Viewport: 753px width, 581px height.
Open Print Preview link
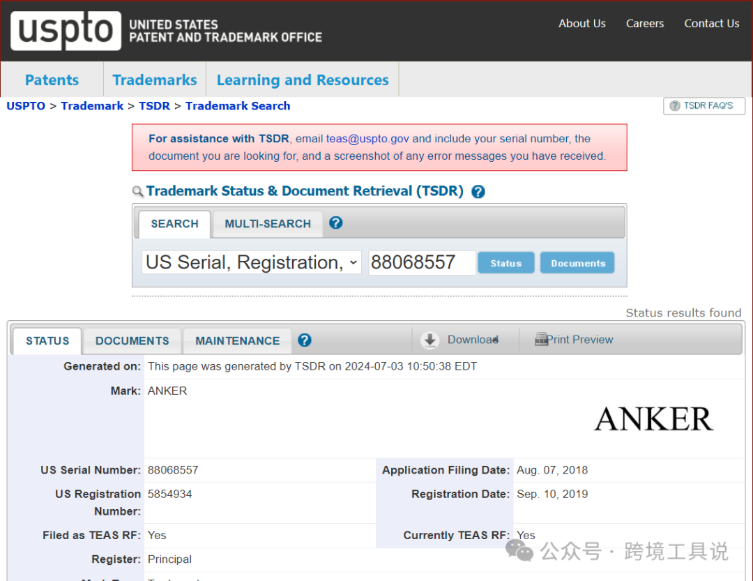pos(579,340)
